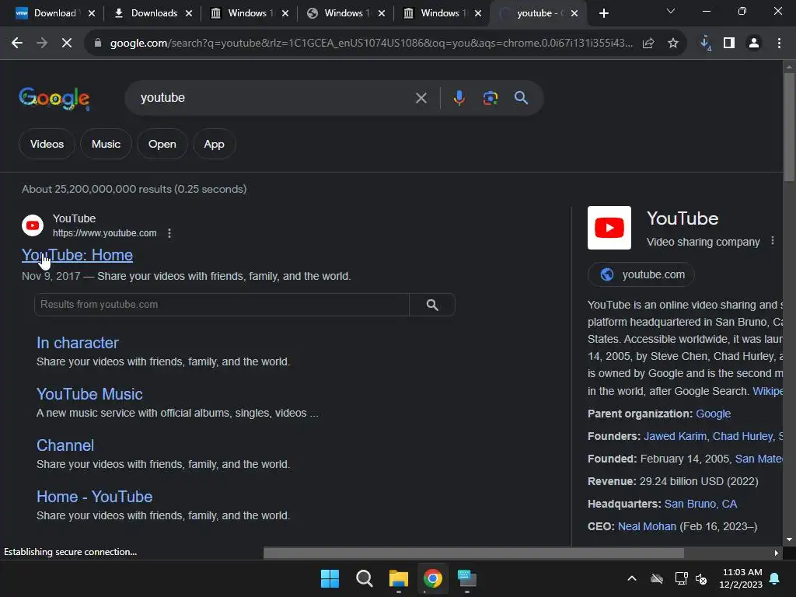The width and height of the screenshot is (796, 597).
Task: Open the network status tray icon
Action: pyautogui.click(x=681, y=578)
